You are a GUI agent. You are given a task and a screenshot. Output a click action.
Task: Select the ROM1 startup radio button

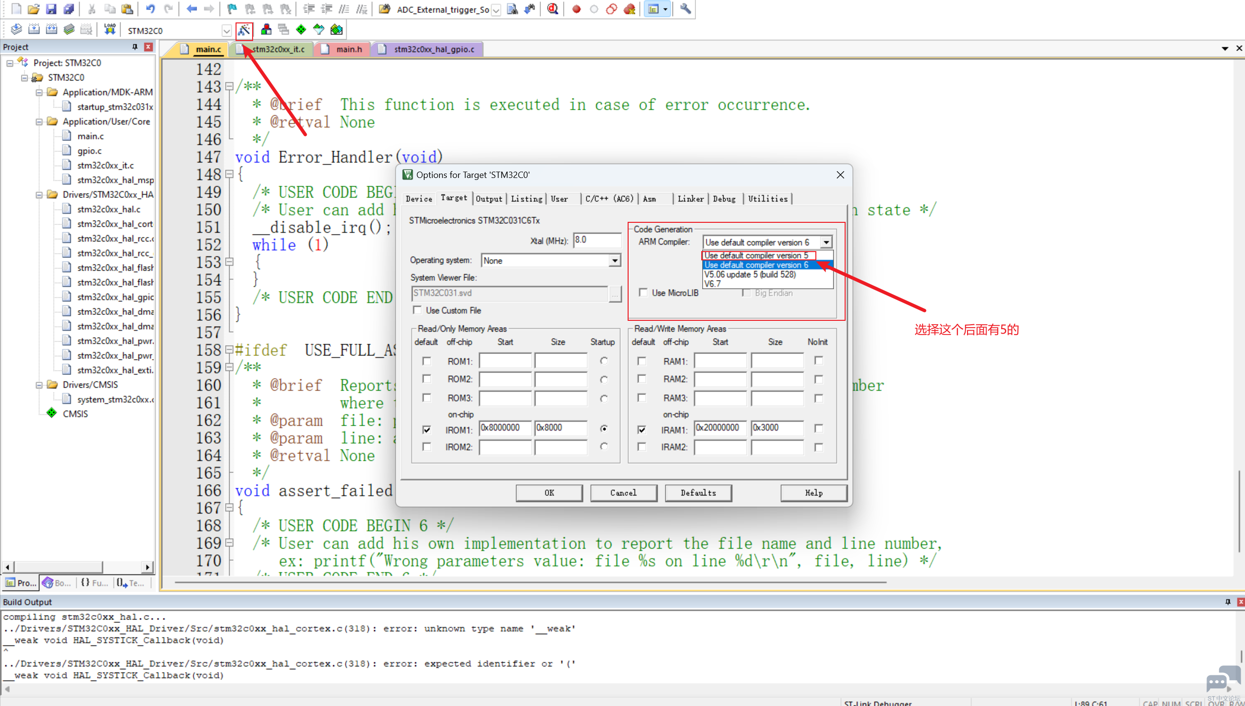tap(604, 361)
